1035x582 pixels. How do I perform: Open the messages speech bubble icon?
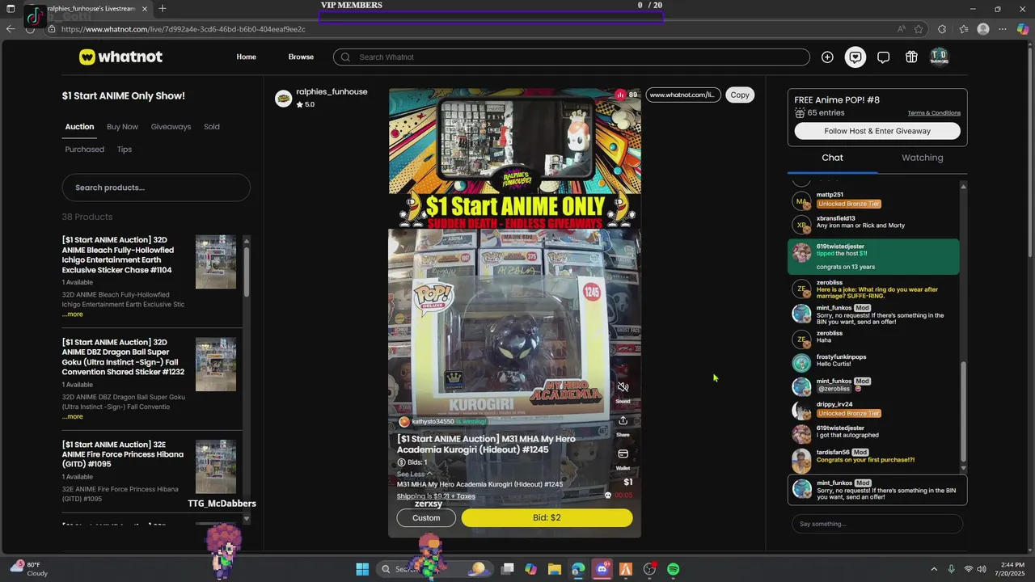pyautogui.click(x=883, y=57)
